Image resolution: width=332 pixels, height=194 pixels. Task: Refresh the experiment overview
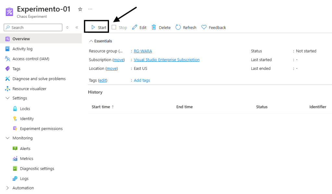[x=186, y=27]
